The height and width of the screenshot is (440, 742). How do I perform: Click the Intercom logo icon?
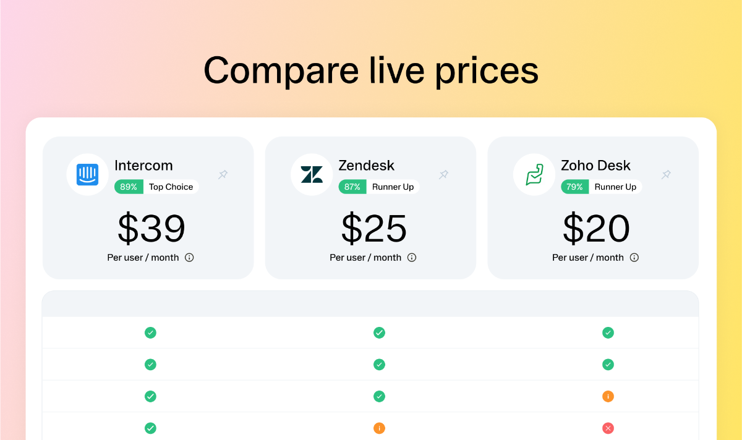pos(88,175)
